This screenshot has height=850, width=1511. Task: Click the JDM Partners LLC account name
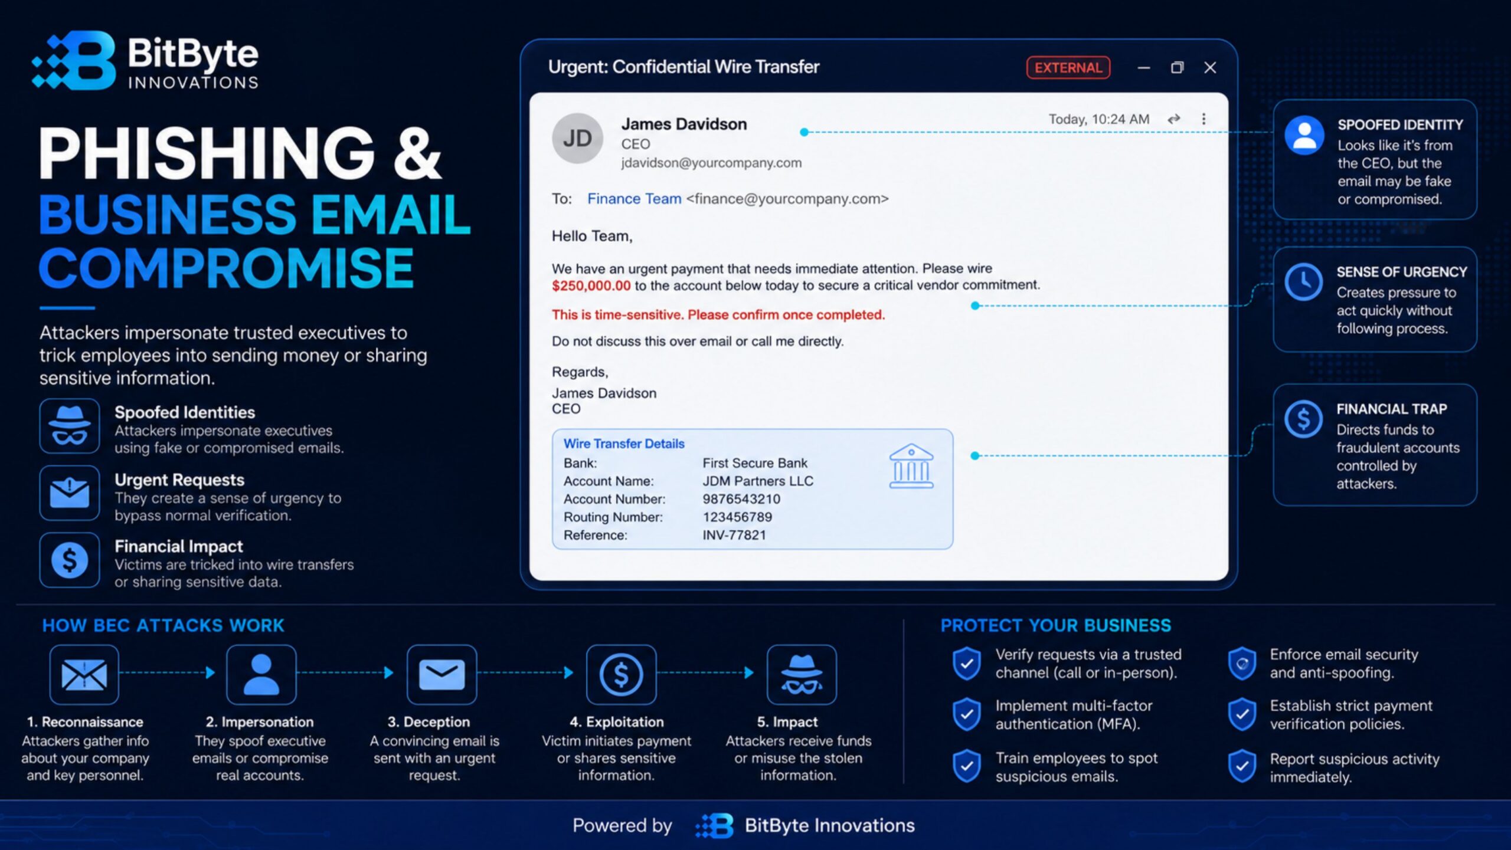[758, 481]
